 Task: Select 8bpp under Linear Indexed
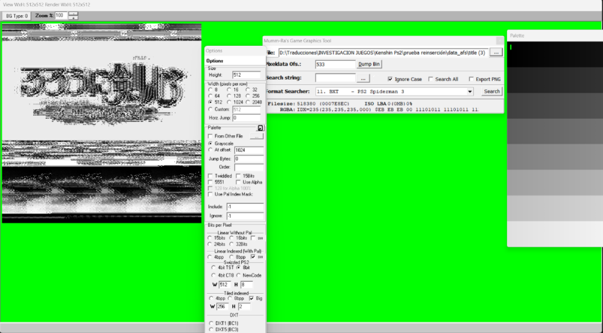232,257
